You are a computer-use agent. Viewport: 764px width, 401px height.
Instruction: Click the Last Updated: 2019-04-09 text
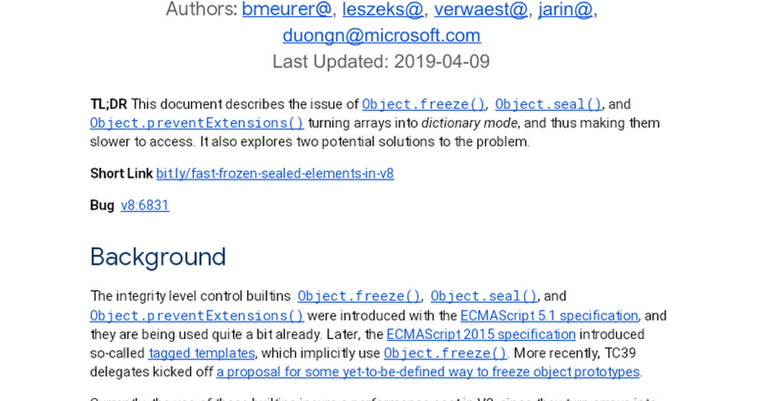click(x=381, y=62)
